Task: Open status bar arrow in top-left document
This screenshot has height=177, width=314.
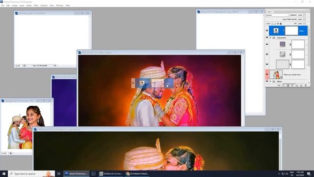Action: click(x=55, y=65)
